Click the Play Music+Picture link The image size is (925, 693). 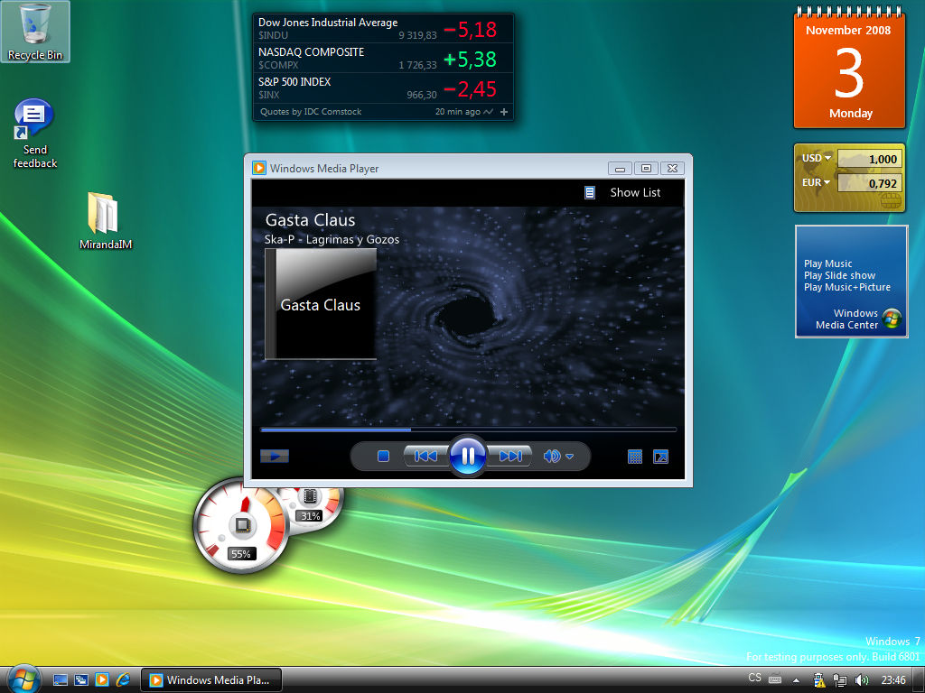[847, 287]
